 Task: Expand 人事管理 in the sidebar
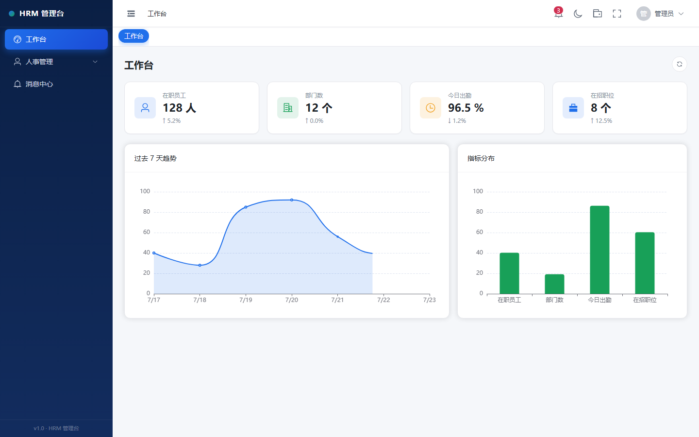coord(56,62)
